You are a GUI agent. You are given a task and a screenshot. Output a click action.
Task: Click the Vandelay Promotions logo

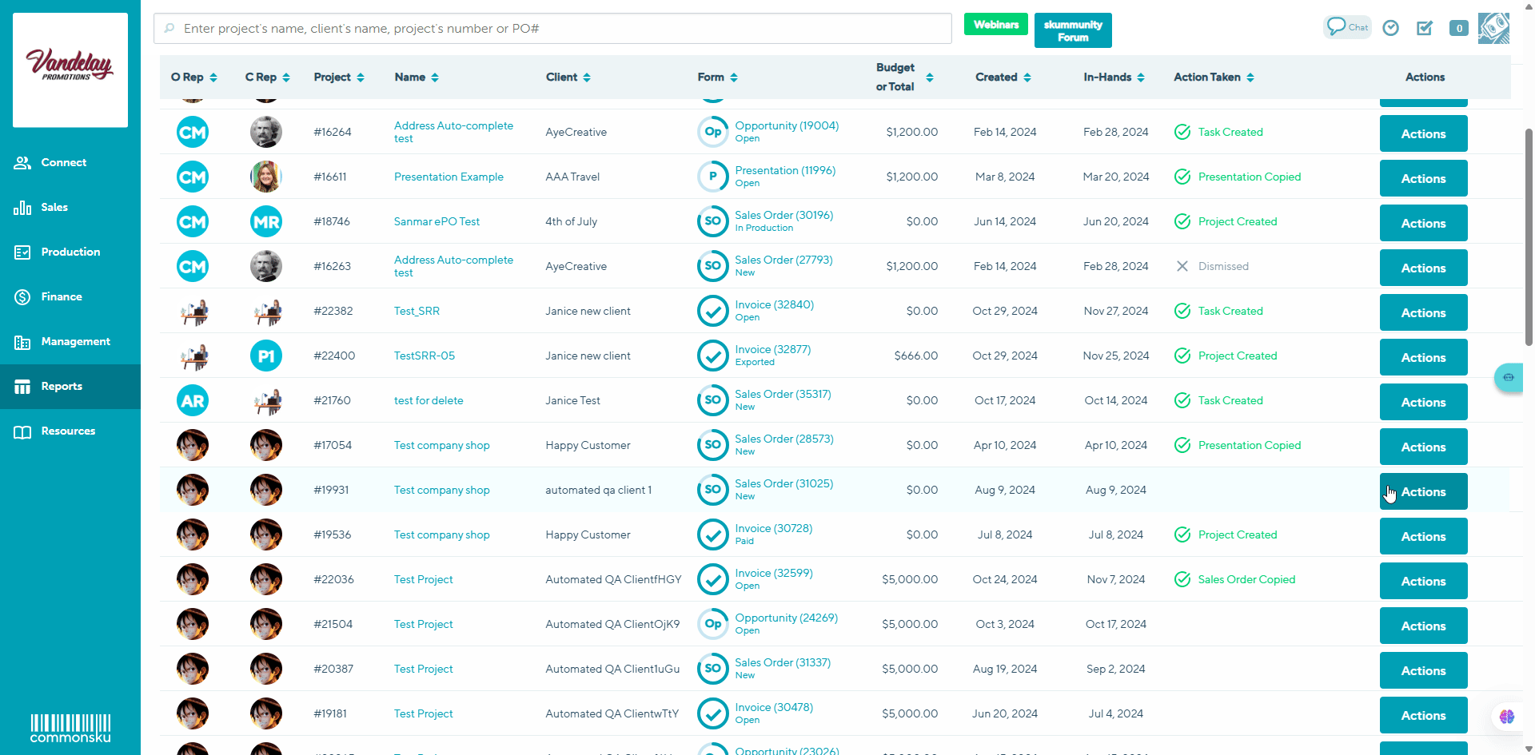pyautogui.click(x=70, y=70)
